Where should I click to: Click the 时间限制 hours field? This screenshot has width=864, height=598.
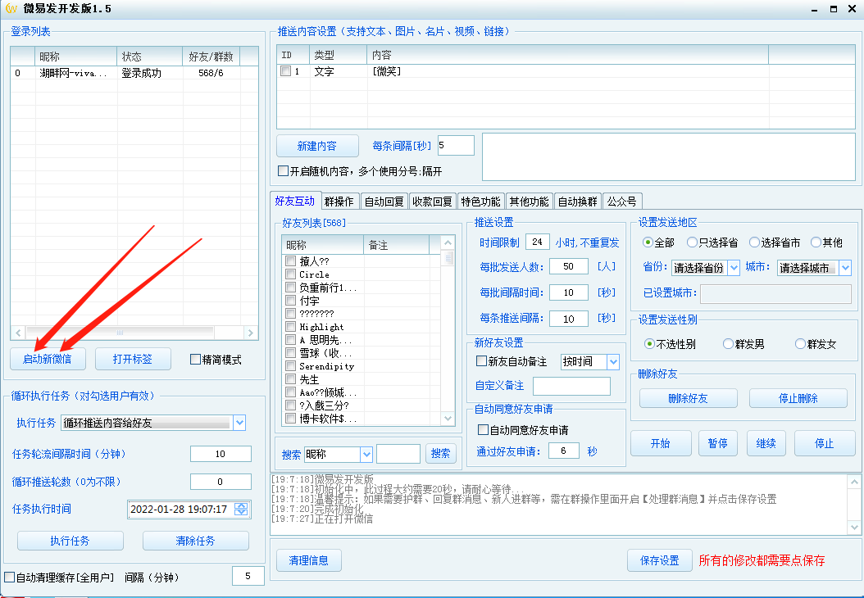point(537,242)
